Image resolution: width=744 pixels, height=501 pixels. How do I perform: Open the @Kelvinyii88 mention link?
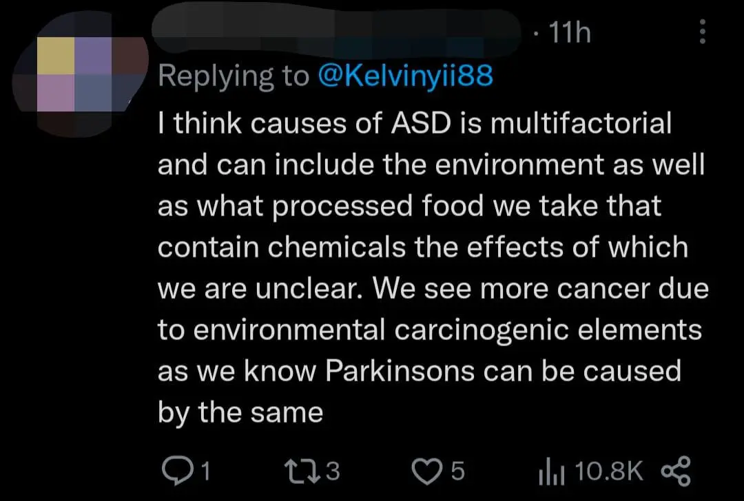click(x=405, y=76)
